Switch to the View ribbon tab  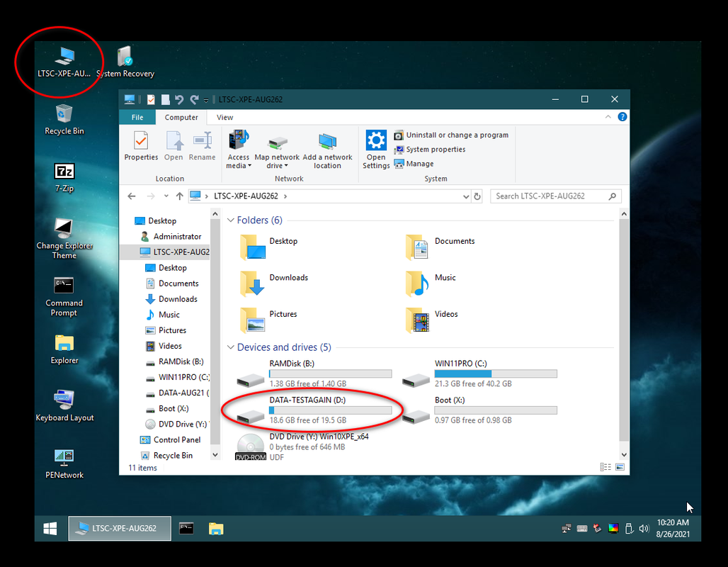coord(224,117)
